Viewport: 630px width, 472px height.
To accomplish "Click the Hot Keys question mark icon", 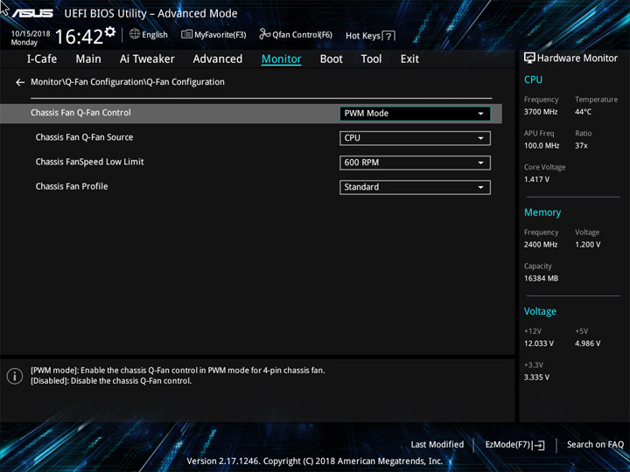I will [x=388, y=36].
